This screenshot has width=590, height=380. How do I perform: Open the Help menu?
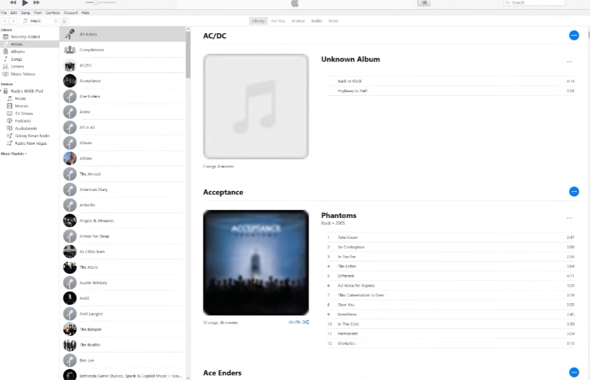pyautogui.click(x=86, y=12)
